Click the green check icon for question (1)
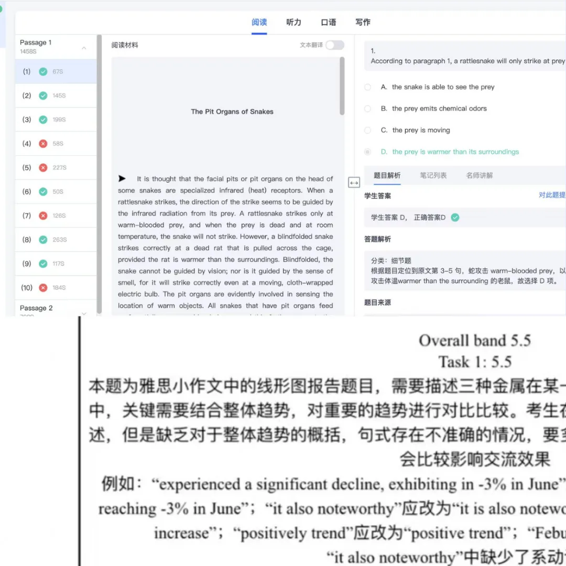The height and width of the screenshot is (566, 566). coord(43,71)
